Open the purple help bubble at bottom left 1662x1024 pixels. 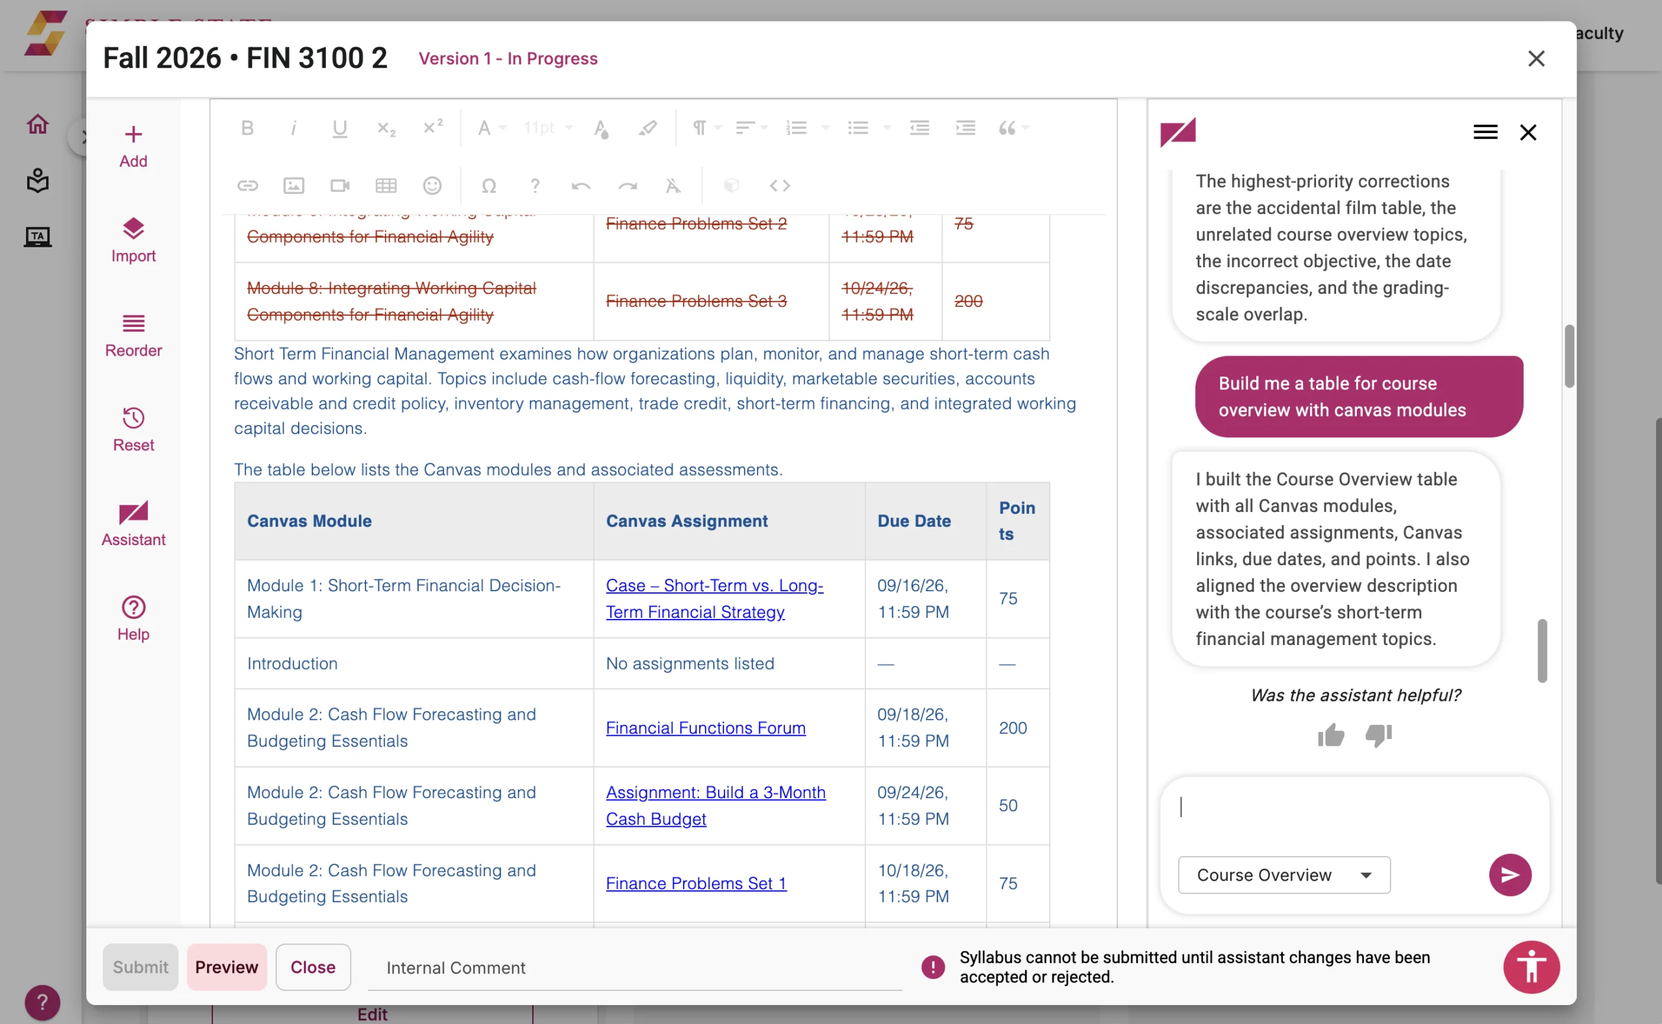tap(42, 1002)
